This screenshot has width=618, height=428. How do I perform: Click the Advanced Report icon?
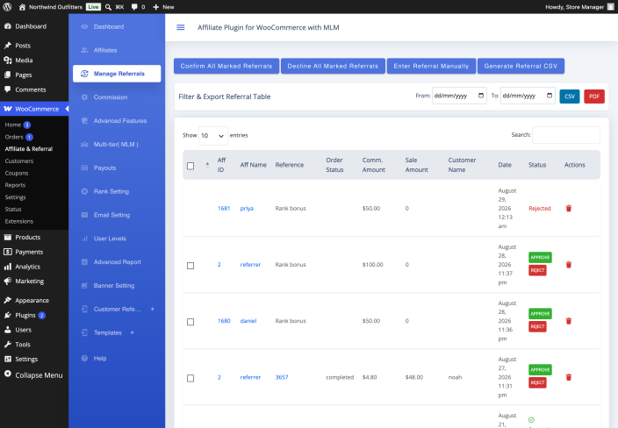pyautogui.click(x=84, y=262)
